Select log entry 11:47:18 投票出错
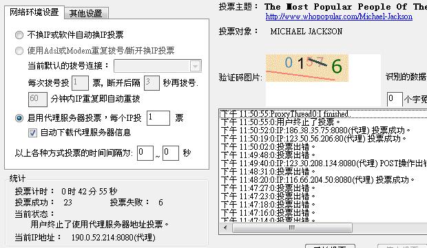Screen dimensions: 427x248 pyautogui.click(x=323, y=204)
